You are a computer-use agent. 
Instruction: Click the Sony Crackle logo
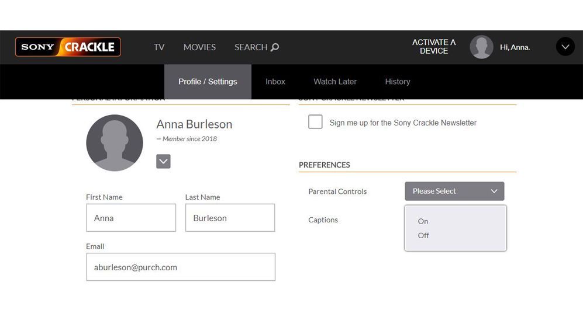(68, 47)
